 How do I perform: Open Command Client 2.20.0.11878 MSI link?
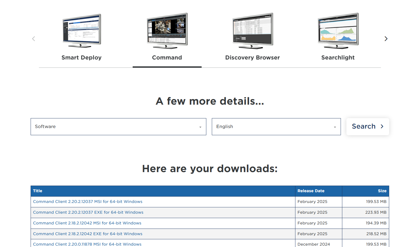click(x=87, y=244)
